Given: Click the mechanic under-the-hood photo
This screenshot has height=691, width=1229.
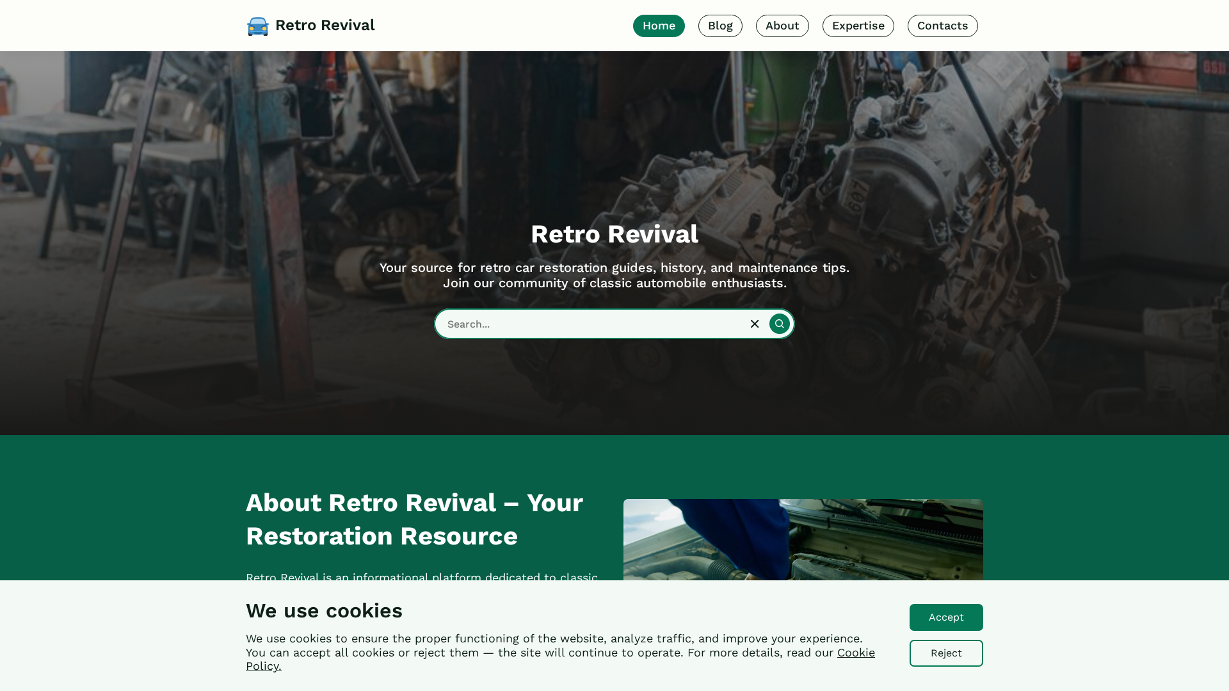Looking at the screenshot, I should click(803, 540).
